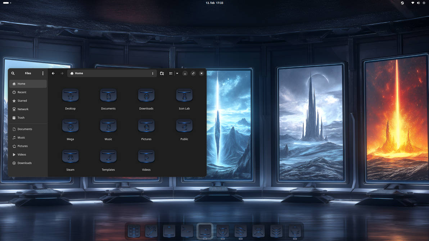This screenshot has width=429, height=241.
Task: Open Trash in the sidebar
Action: point(28,118)
